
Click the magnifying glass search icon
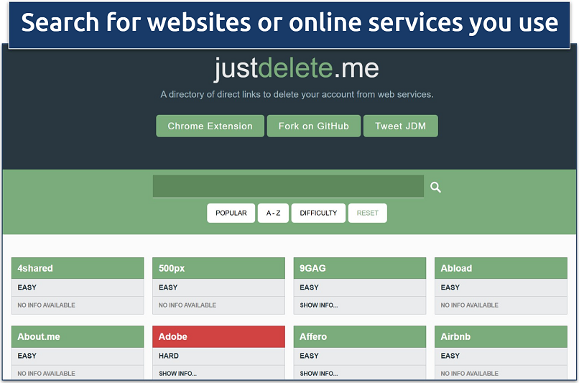click(x=435, y=188)
